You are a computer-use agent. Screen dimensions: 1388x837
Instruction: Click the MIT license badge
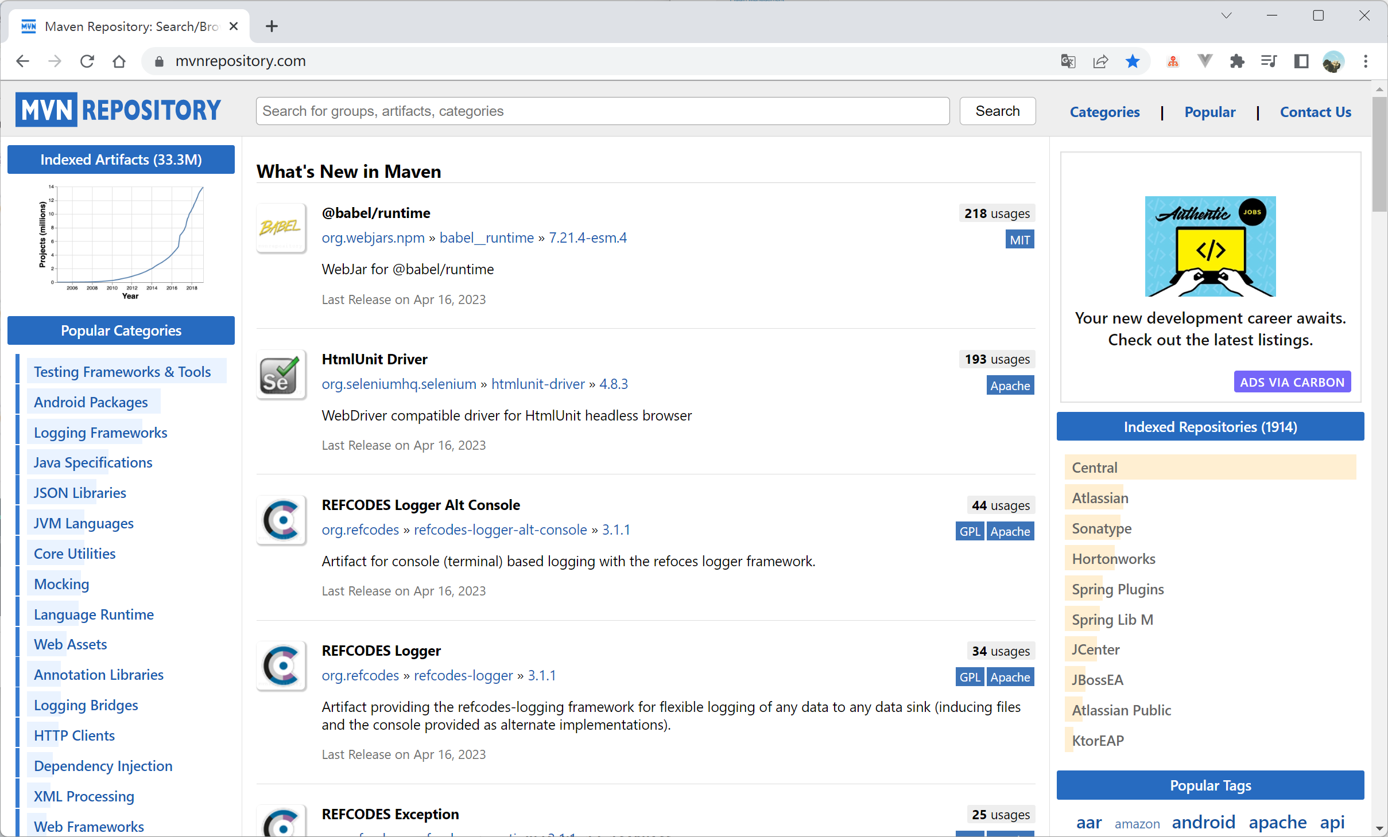pyautogui.click(x=1019, y=240)
